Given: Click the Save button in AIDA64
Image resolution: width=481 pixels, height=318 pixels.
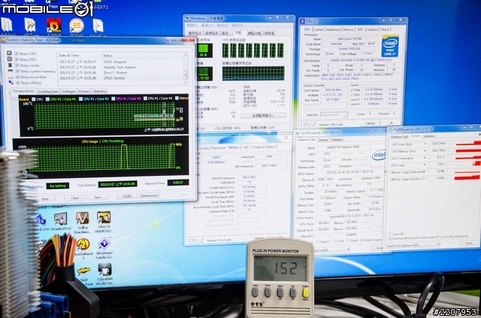Looking at the screenshot, I should (98, 197).
